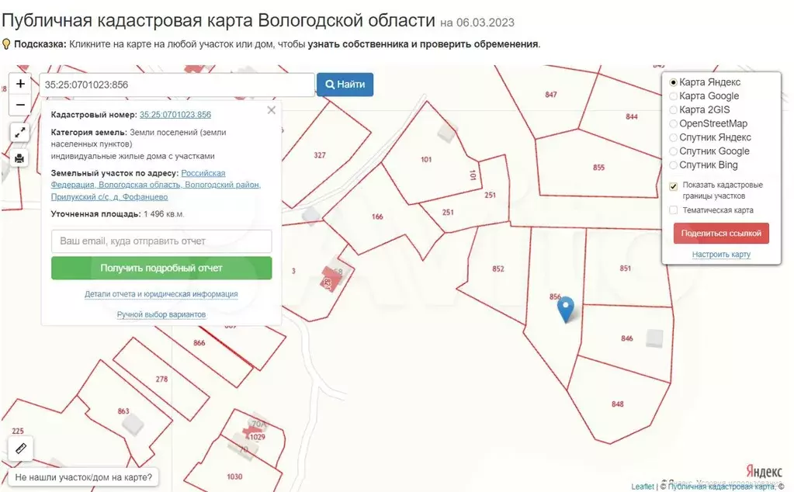Click the zoom out minus button
This screenshot has width=794, height=492.
coord(20,105)
